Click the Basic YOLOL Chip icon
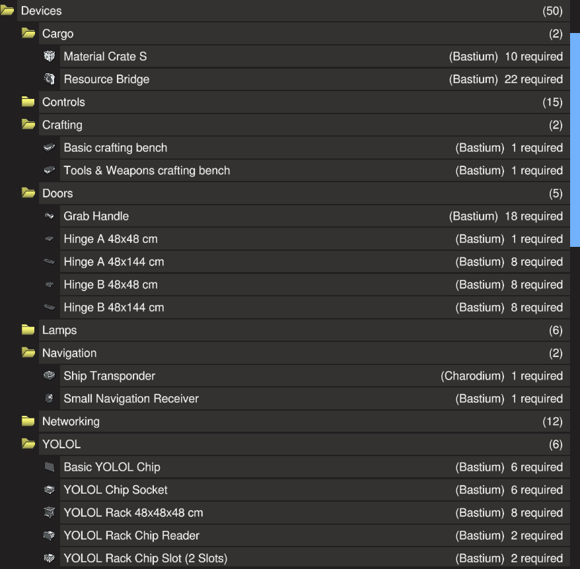The height and width of the screenshot is (569, 580). point(50,467)
